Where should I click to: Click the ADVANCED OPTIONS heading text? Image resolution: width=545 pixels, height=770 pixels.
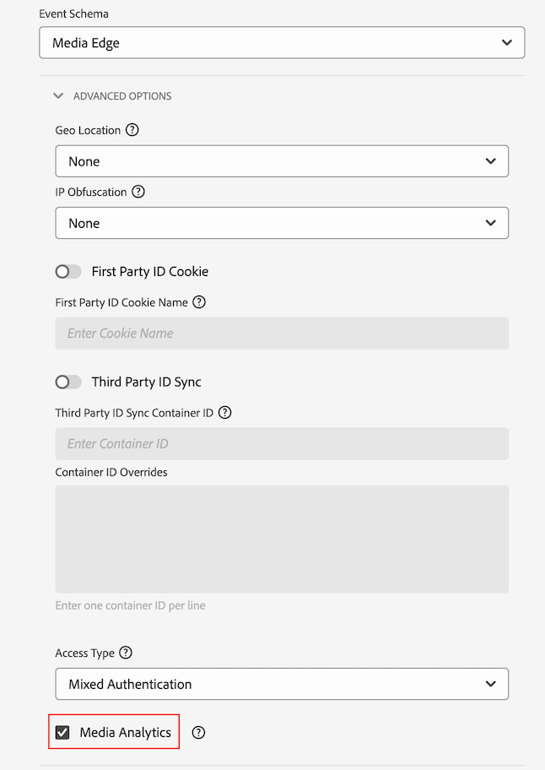122,96
